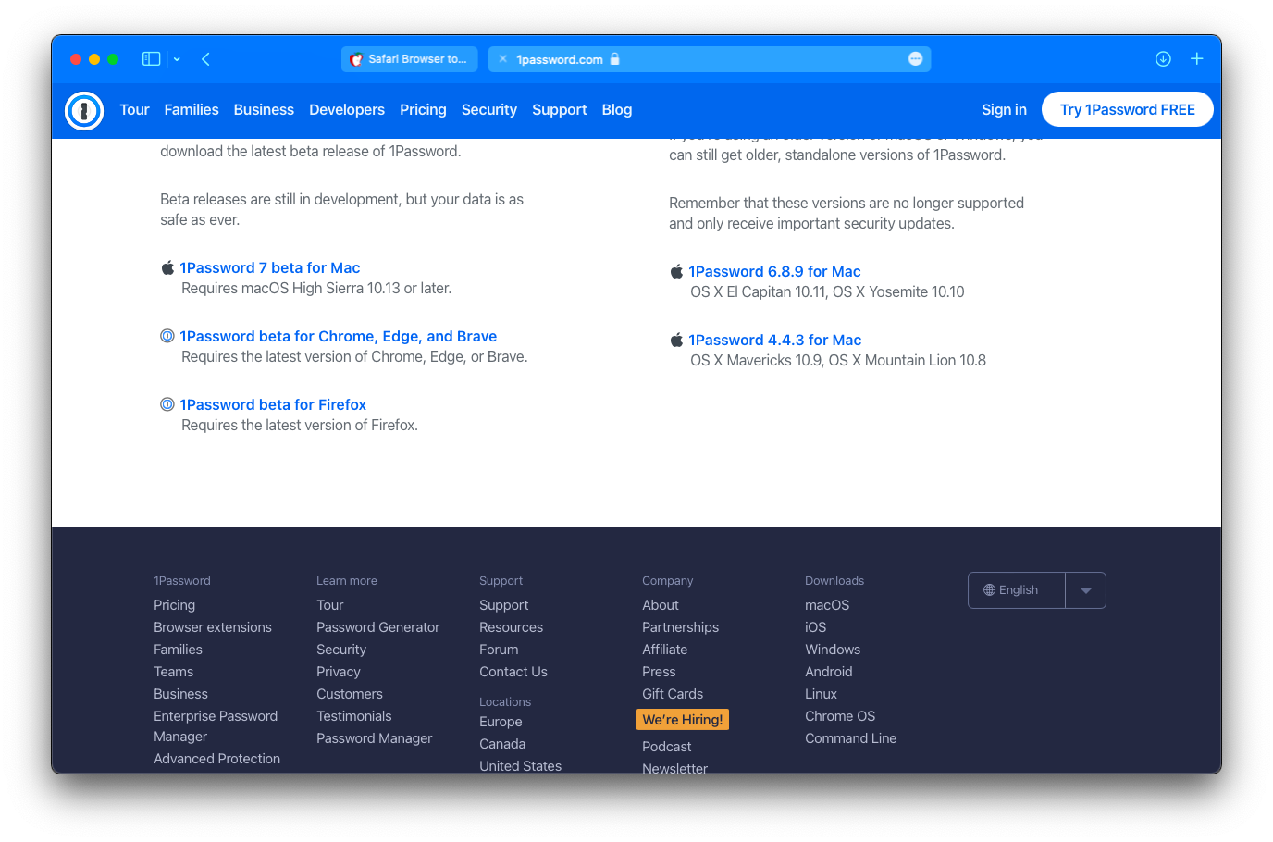Open macOS downloads footer link
Image resolution: width=1273 pixels, height=842 pixels.
click(827, 605)
